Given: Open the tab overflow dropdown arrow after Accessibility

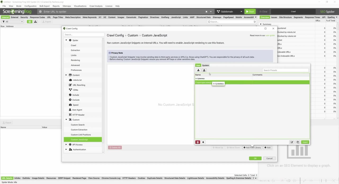Looking at the screenshot, I should coord(256,17).
